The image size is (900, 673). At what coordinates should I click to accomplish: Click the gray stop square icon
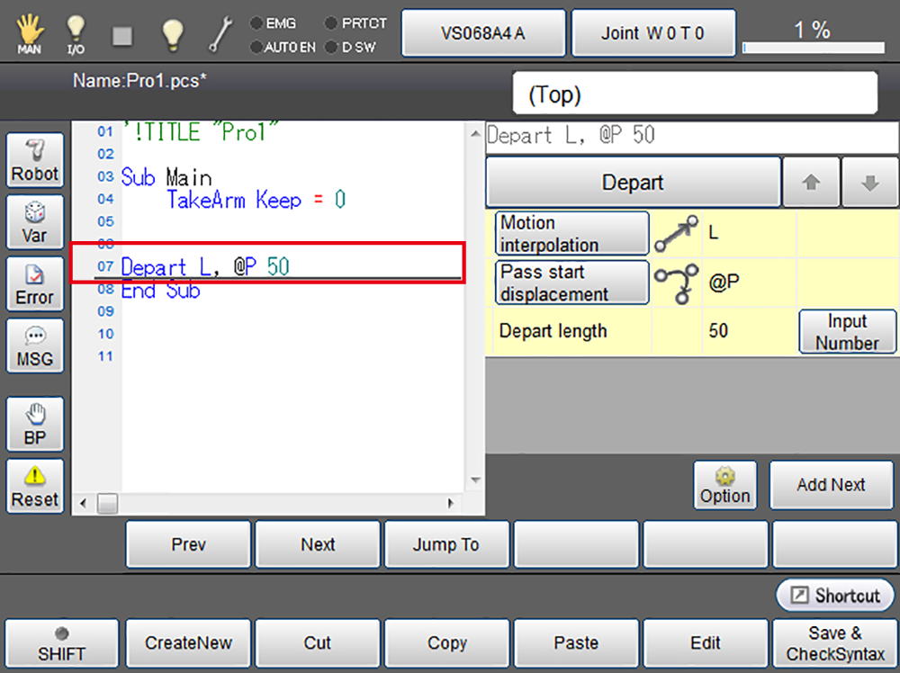tap(122, 35)
